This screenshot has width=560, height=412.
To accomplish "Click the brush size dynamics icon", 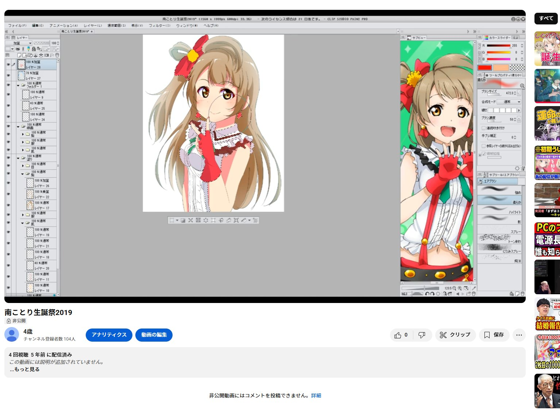I will pos(519,93).
